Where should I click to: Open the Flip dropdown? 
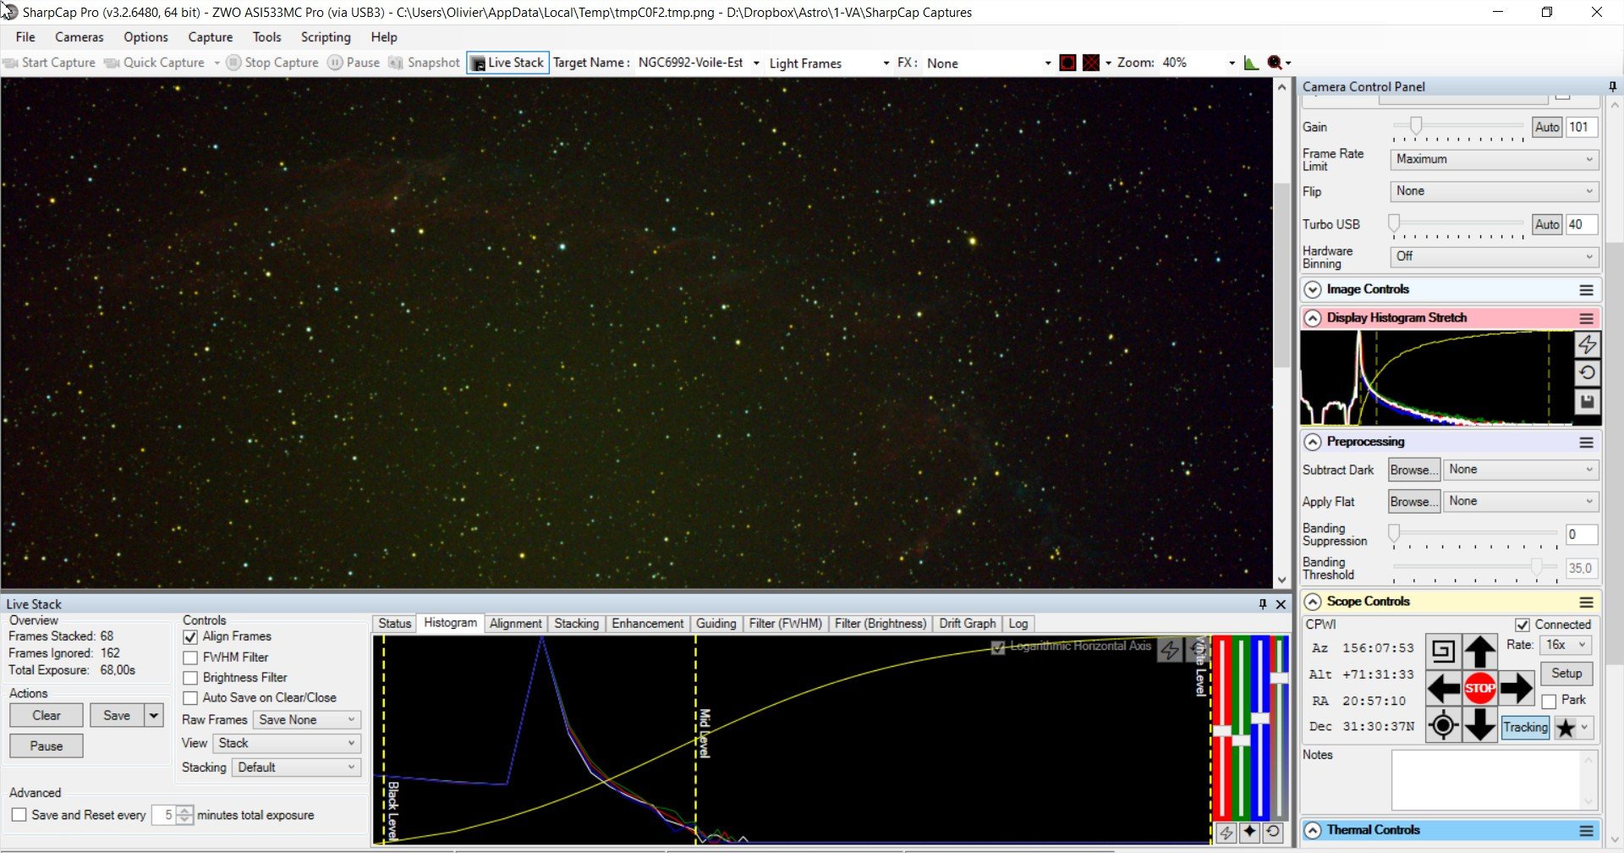click(1494, 191)
